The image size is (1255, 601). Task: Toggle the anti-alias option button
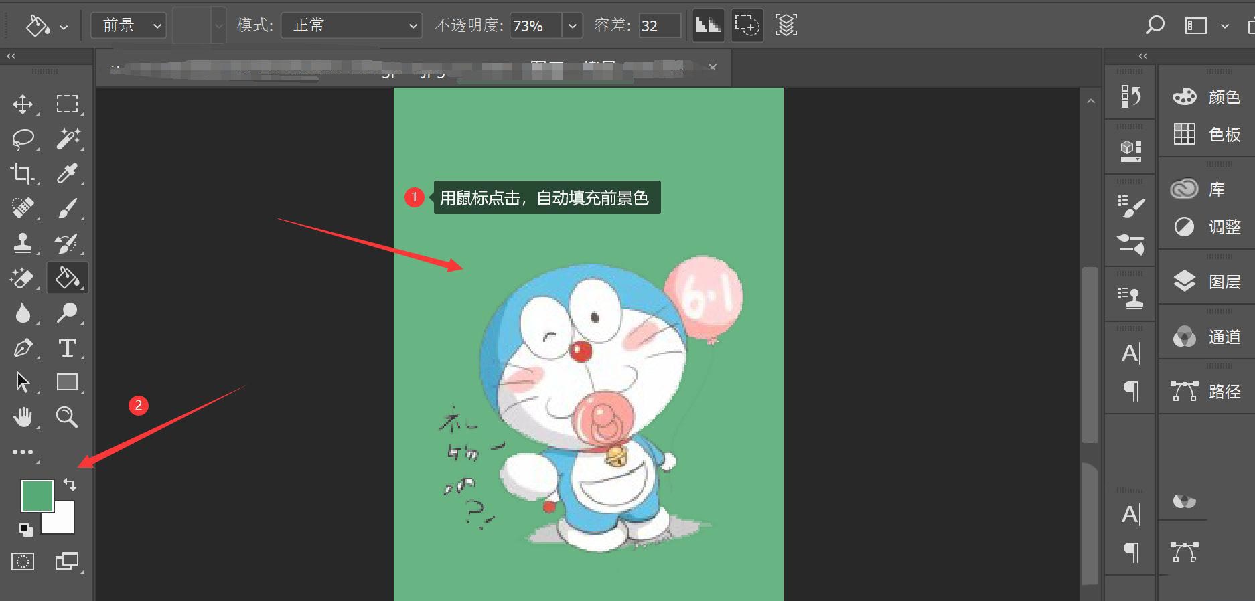[708, 26]
